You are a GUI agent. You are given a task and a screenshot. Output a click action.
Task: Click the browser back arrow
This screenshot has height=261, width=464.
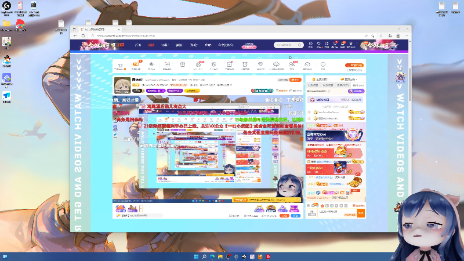click(x=75, y=36)
